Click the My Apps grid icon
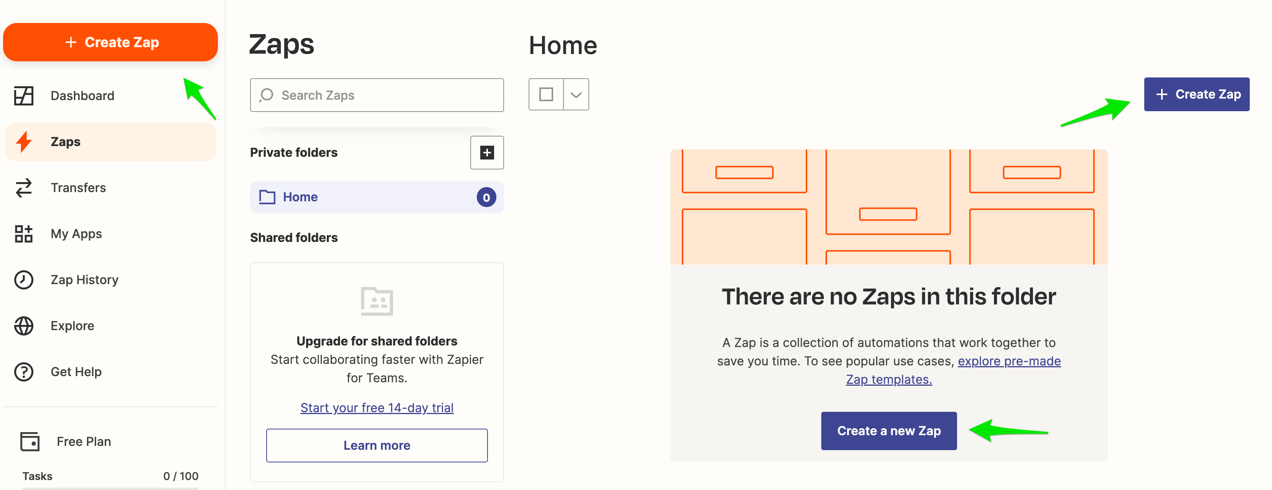This screenshot has width=1272, height=490. pos(23,233)
